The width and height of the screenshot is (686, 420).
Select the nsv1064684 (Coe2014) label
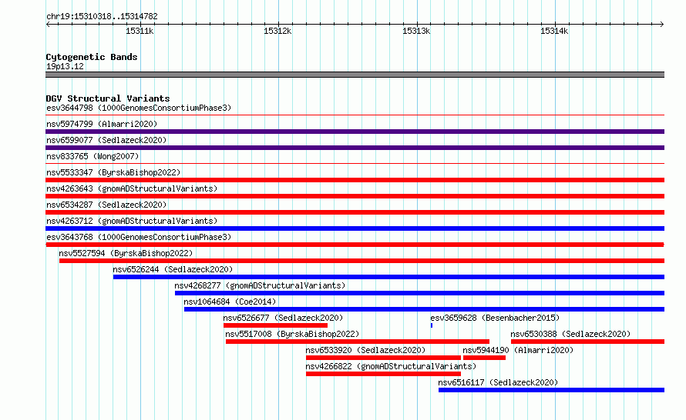tap(230, 302)
